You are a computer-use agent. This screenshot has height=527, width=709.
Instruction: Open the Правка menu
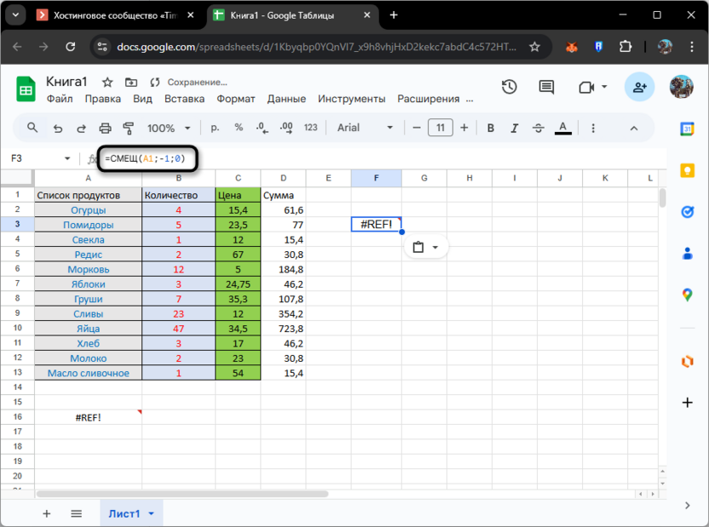102,99
